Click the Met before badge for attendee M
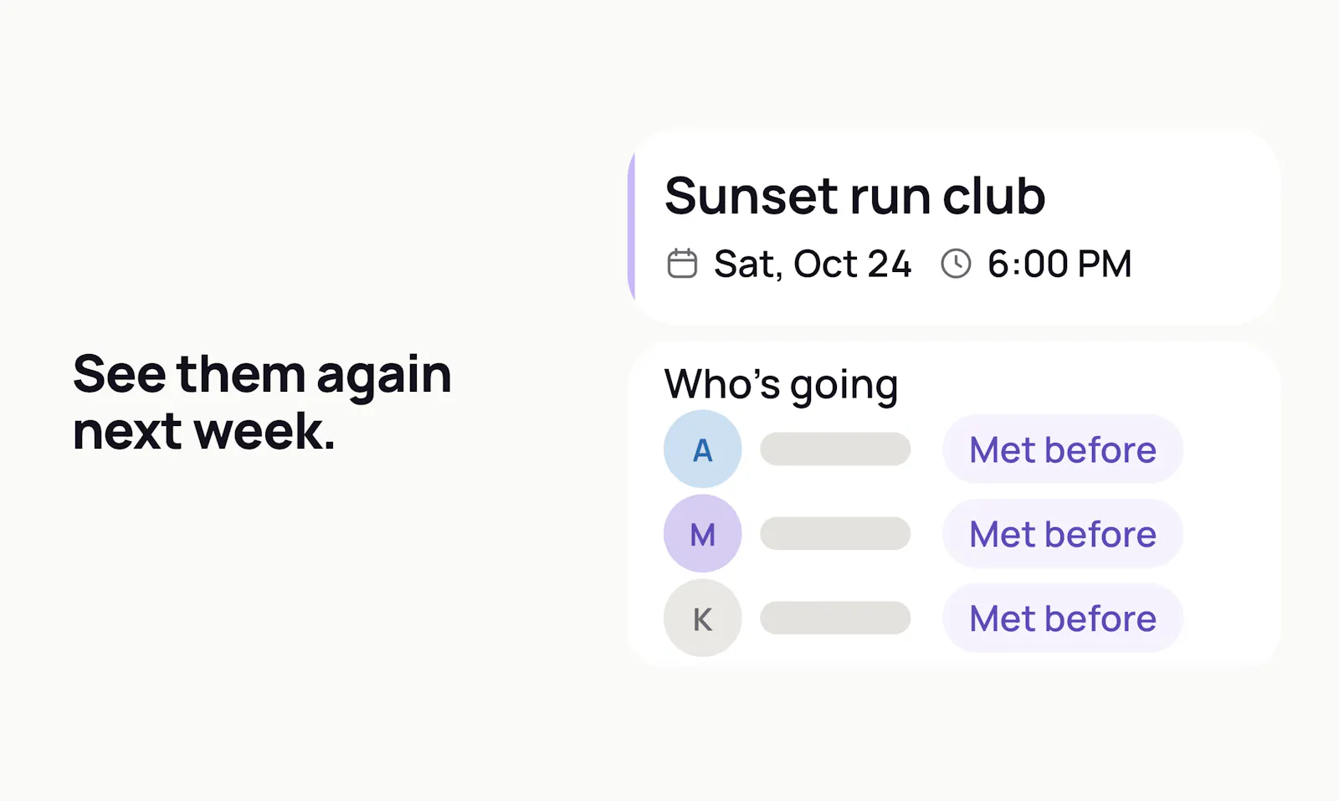Viewport: 1339px width, 801px height. 1063,534
